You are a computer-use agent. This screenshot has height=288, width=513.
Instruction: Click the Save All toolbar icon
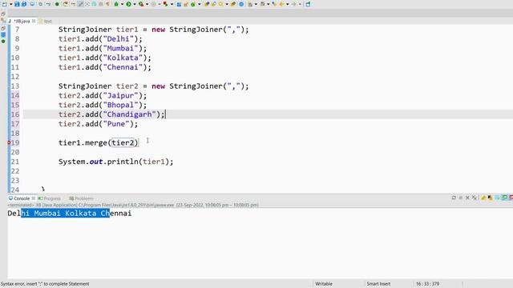tap(24, 4)
